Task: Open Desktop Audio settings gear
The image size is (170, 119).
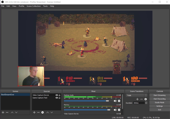Action: click(119, 101)
